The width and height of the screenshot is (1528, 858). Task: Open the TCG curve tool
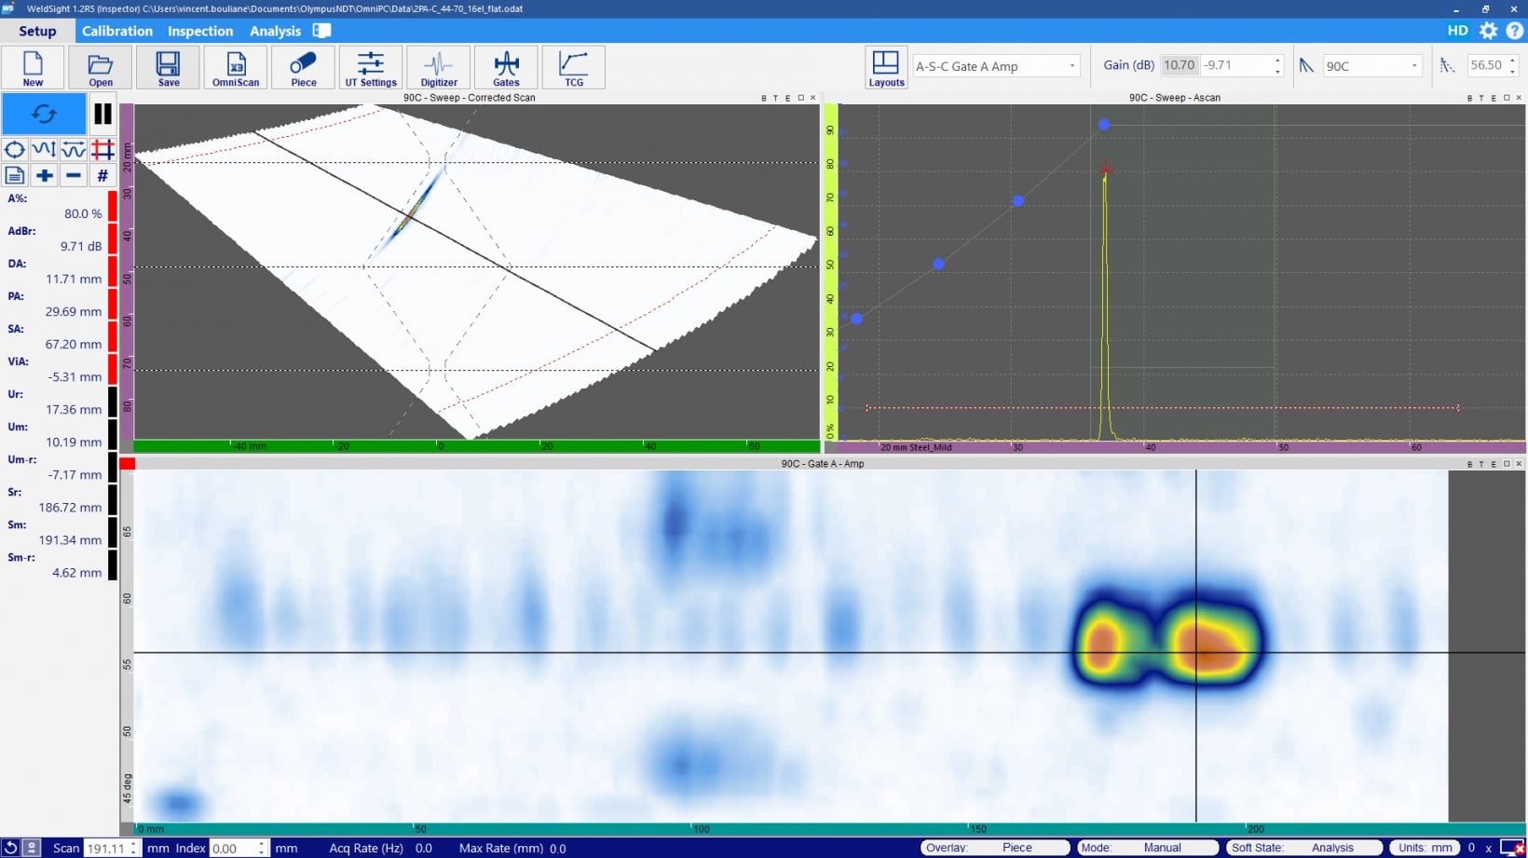[x=573, y=68]
